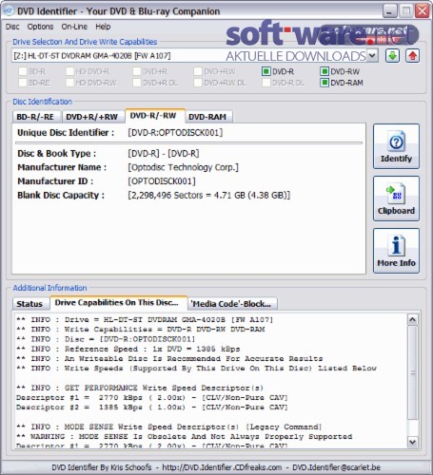Click the Identify disc button
This screenshot has height=475, width=433.
(x=396, y=146)
